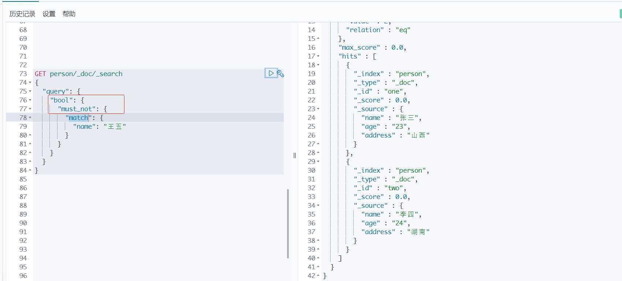Click the "age" : "24" result line
Viewport: 622px width, 281px height.
pyautogui.click(x=386, y=223)
